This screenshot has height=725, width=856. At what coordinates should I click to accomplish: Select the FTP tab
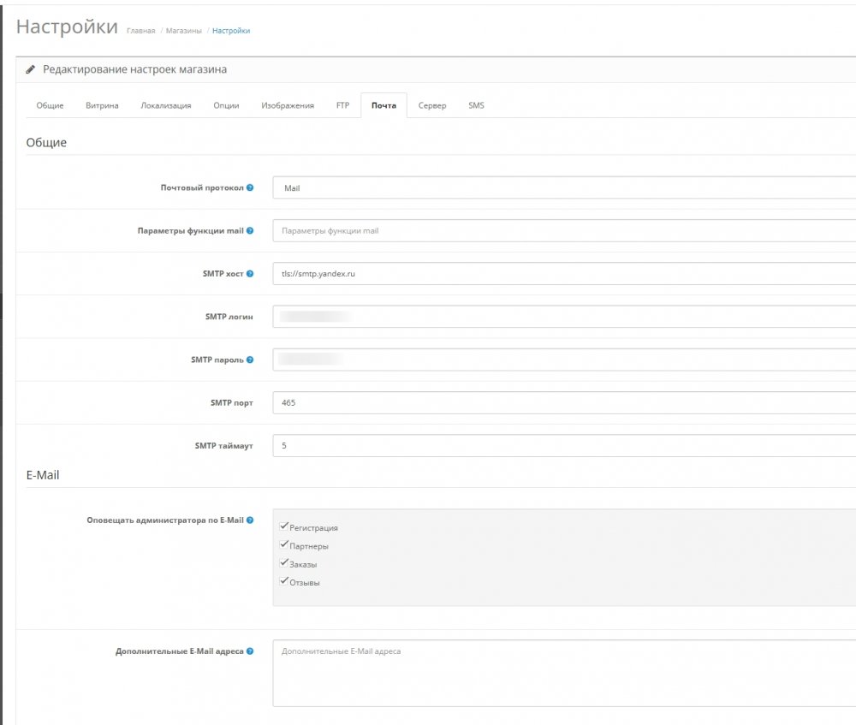[x=343, y=105]
